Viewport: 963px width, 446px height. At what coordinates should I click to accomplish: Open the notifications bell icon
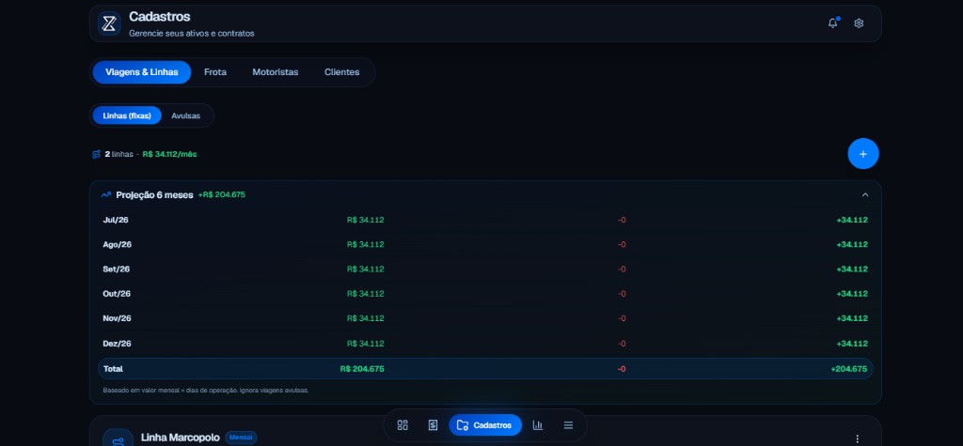833,23
